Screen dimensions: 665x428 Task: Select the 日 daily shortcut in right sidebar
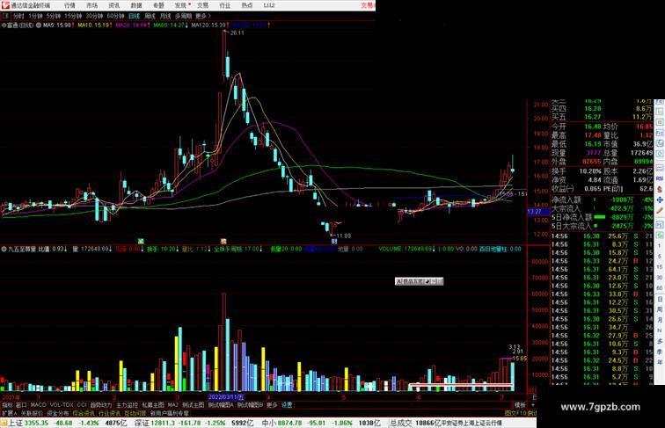coord(660,299)
